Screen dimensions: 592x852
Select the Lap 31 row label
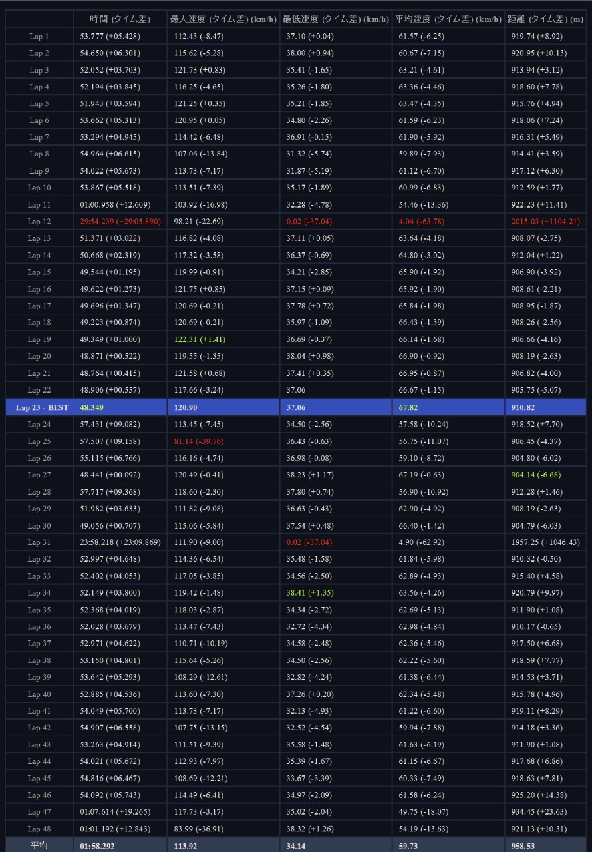click(x=39, y=542)
